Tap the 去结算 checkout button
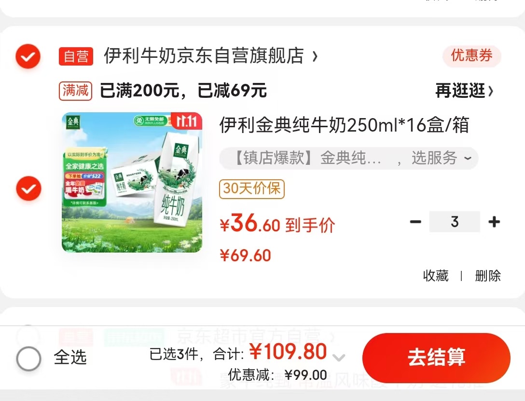525x401 pixels. click(436, 358)
